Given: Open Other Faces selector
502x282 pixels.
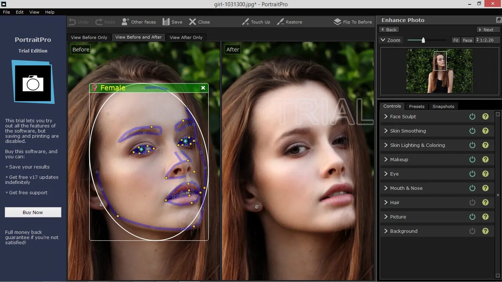Looking at the screenshot, I should tap(139, 22).
